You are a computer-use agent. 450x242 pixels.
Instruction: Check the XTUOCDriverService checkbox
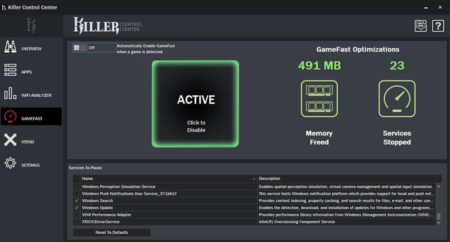[x=77, y=222]
